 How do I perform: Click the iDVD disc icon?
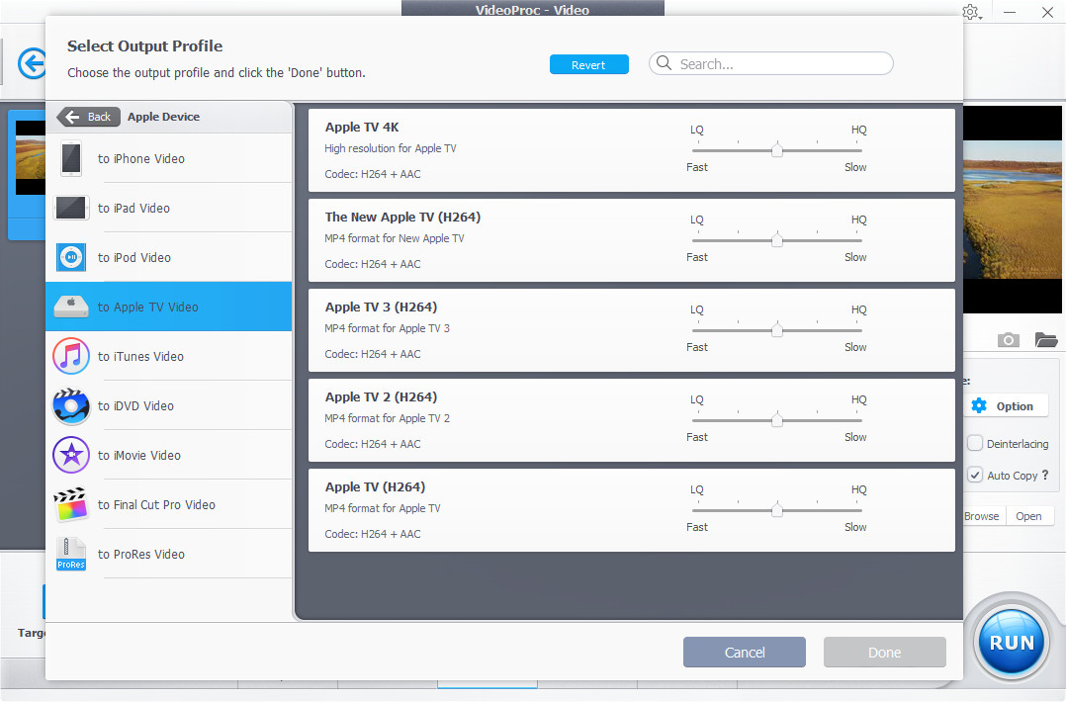point(71,405)
